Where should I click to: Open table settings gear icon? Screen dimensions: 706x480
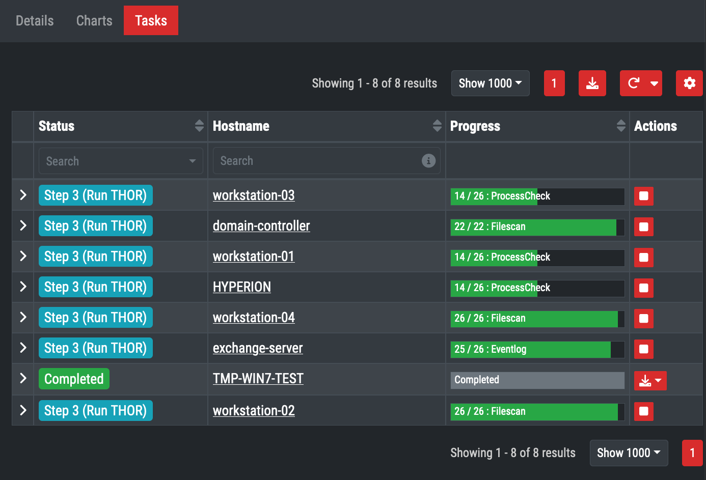[689, 83]
